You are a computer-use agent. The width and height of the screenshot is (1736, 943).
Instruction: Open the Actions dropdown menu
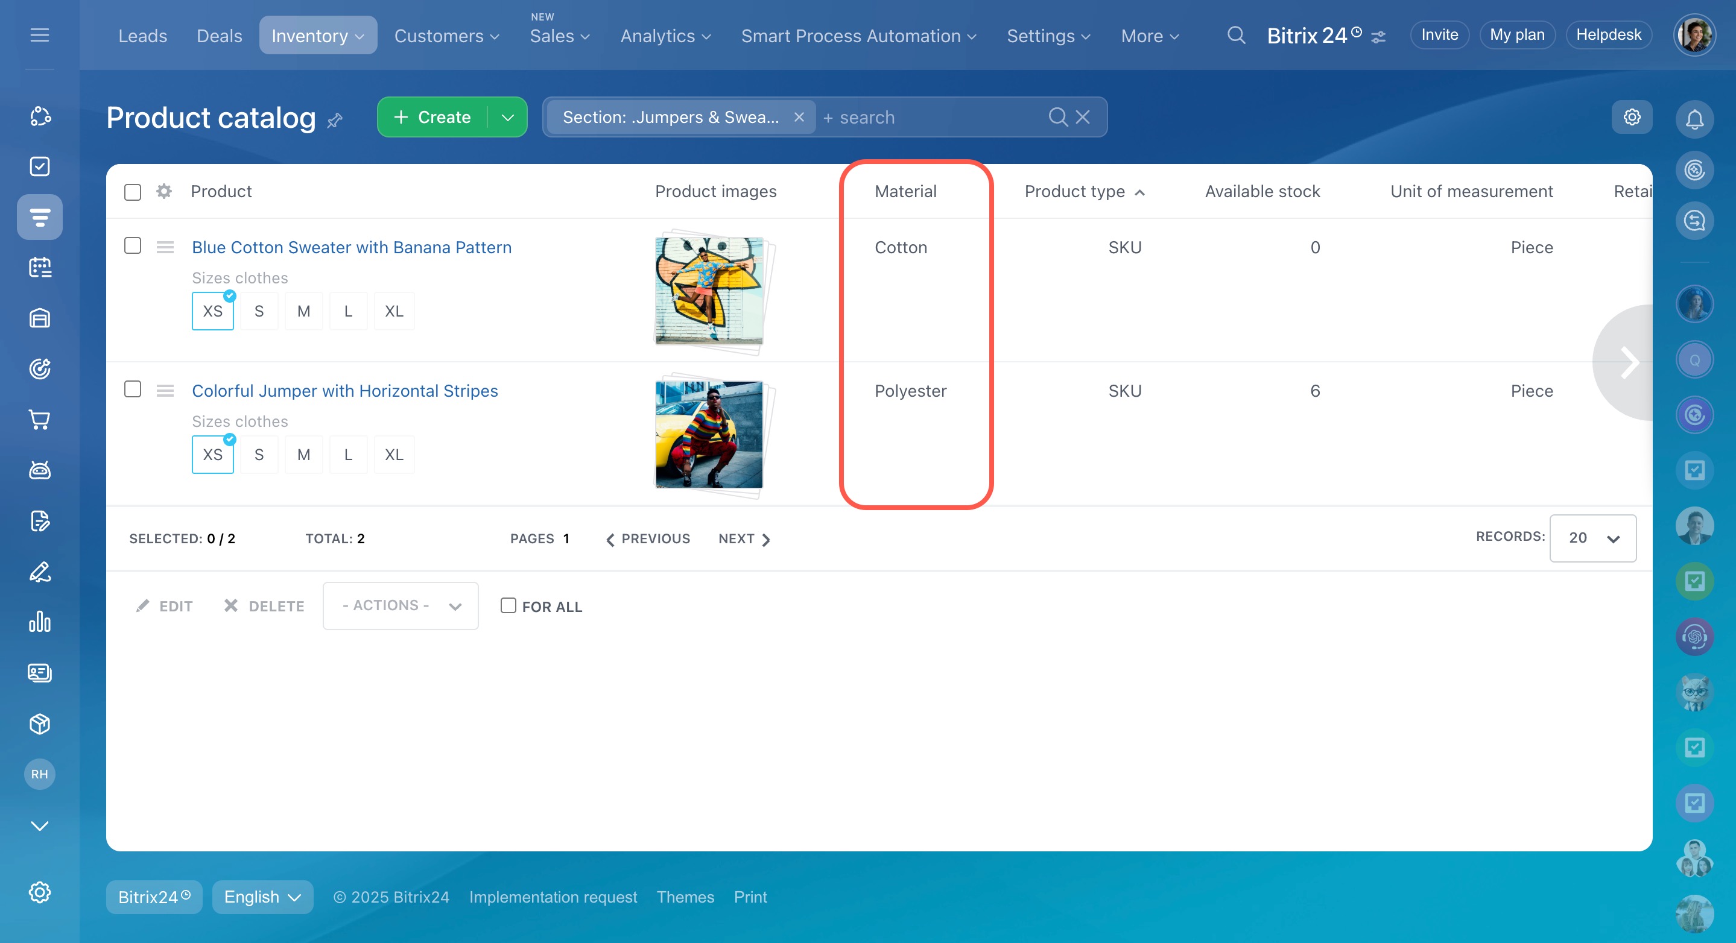coord(401,605)
